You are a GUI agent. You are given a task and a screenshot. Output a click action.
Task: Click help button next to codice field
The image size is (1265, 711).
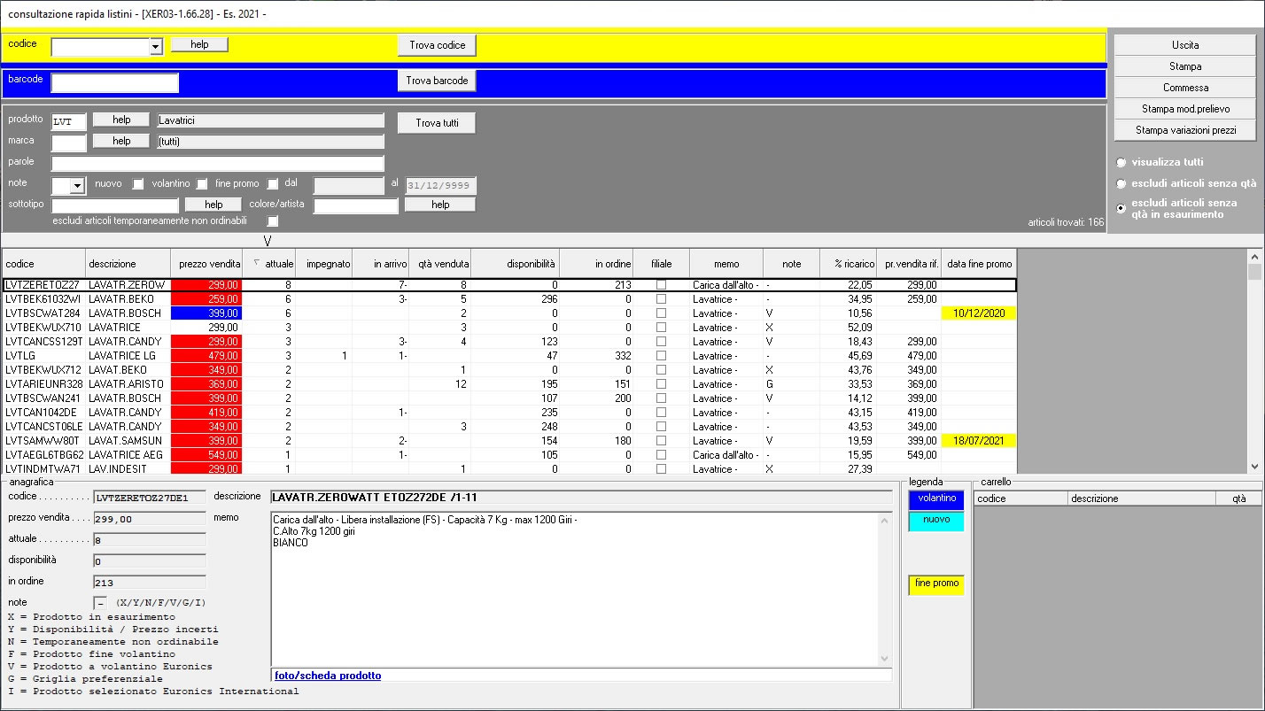pyautogui.click(x=199, y=44)
